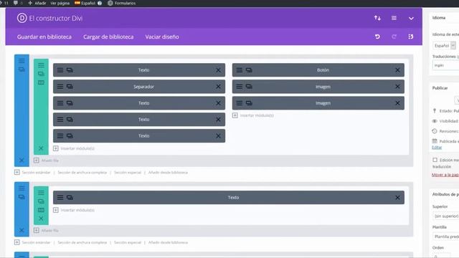
Task: Delete the full-width Texto module
Action: [397, 198]
